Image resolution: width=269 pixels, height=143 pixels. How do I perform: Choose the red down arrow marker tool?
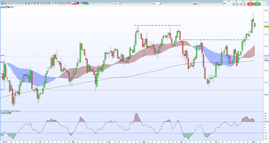55,3
